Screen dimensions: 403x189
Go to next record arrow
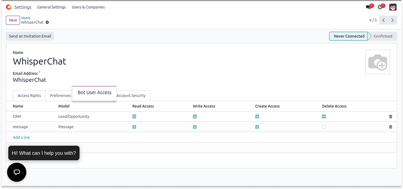pyautogui.click(x=392, y=20)
